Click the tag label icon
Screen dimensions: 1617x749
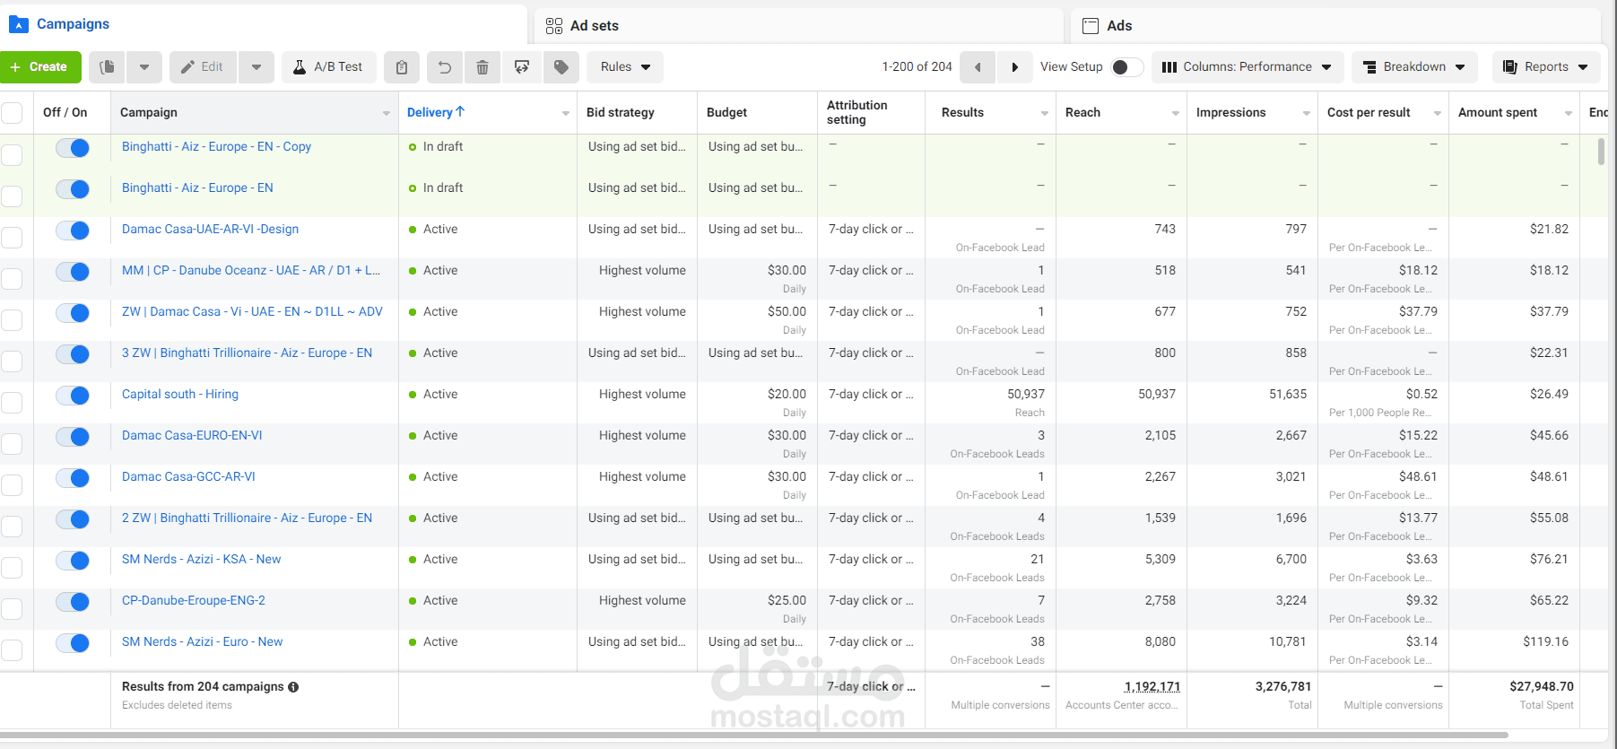click(561, 67)
